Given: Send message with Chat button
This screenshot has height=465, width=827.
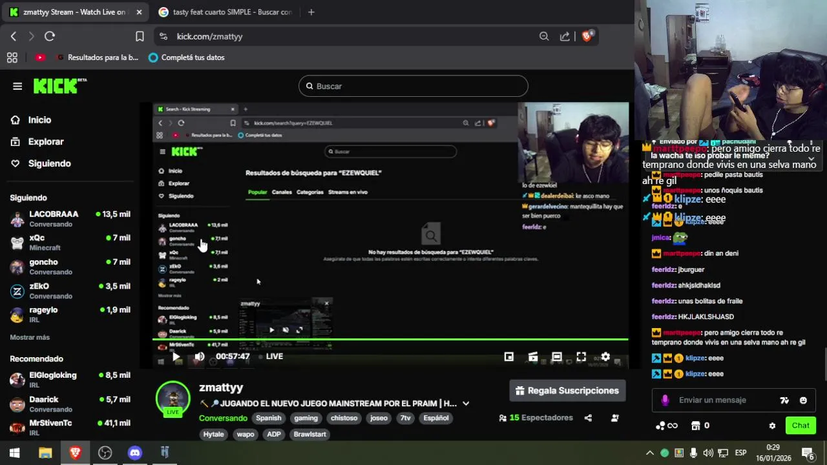Looking at the screenshot, I should pos(801,426).
